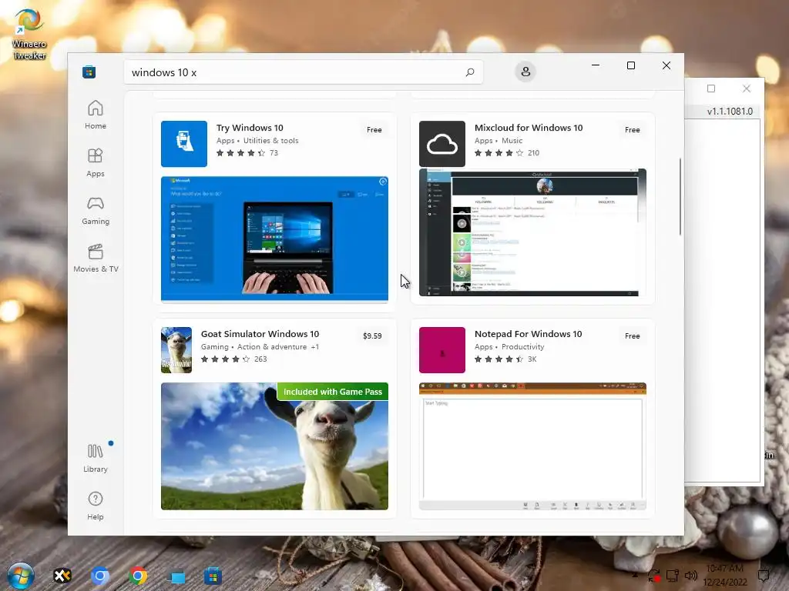Click version v1.1.1081.0 text in background window

730,111
